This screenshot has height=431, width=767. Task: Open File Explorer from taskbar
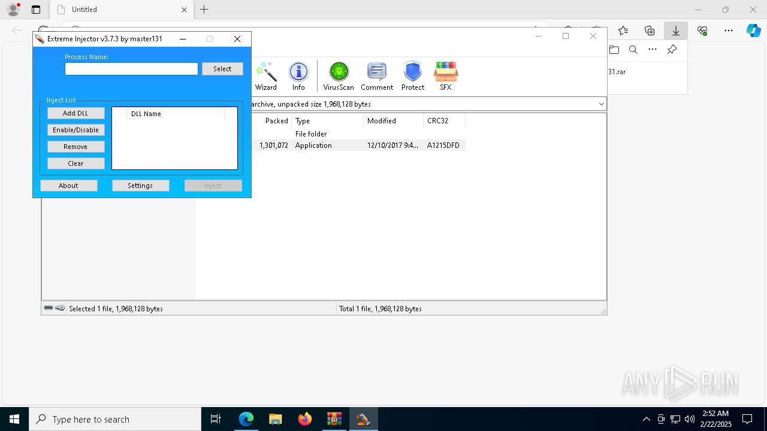276,419
